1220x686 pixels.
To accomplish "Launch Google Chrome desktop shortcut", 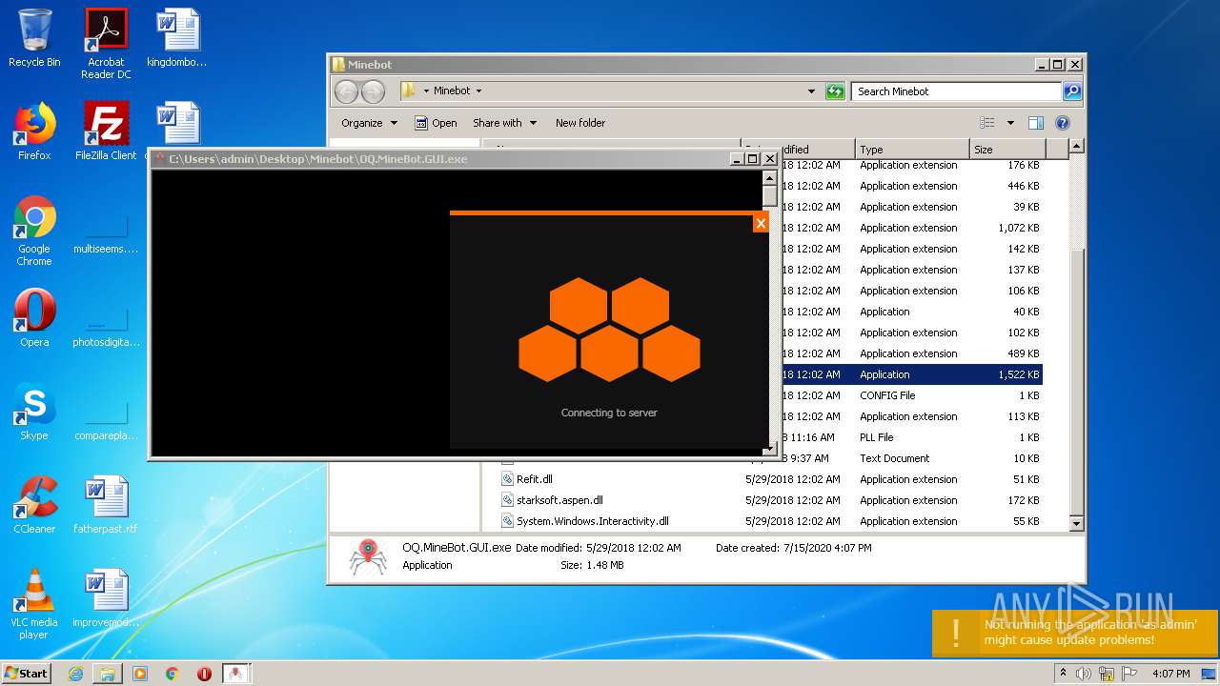I will [x=34, y=231].
